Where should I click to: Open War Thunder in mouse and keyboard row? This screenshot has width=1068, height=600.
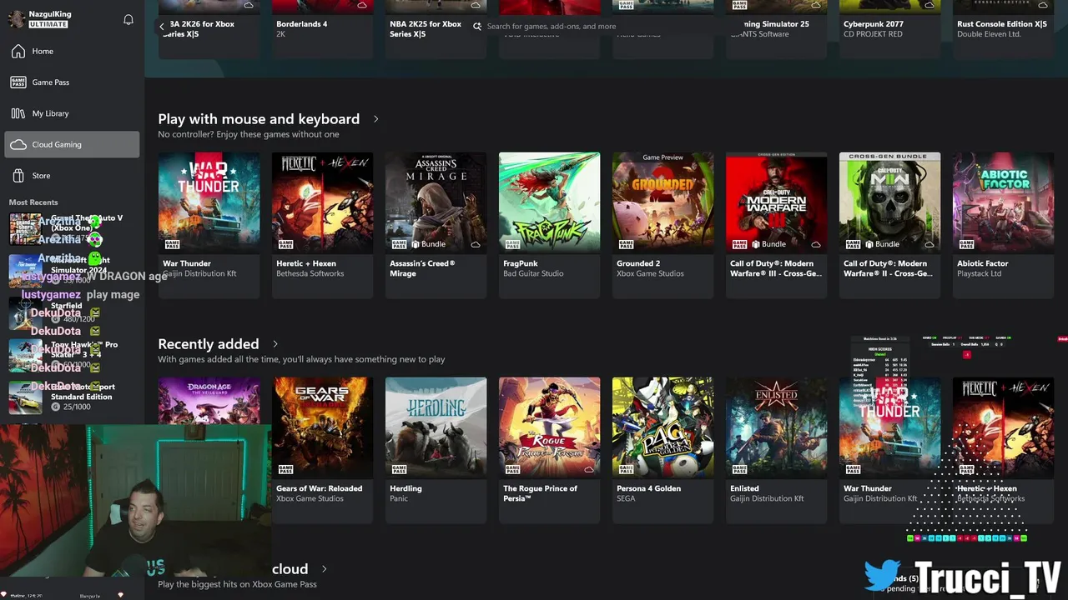209,225
